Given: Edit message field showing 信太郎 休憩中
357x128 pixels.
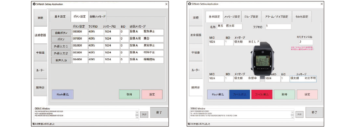Looking at the screenshot, I should (247, 79).
